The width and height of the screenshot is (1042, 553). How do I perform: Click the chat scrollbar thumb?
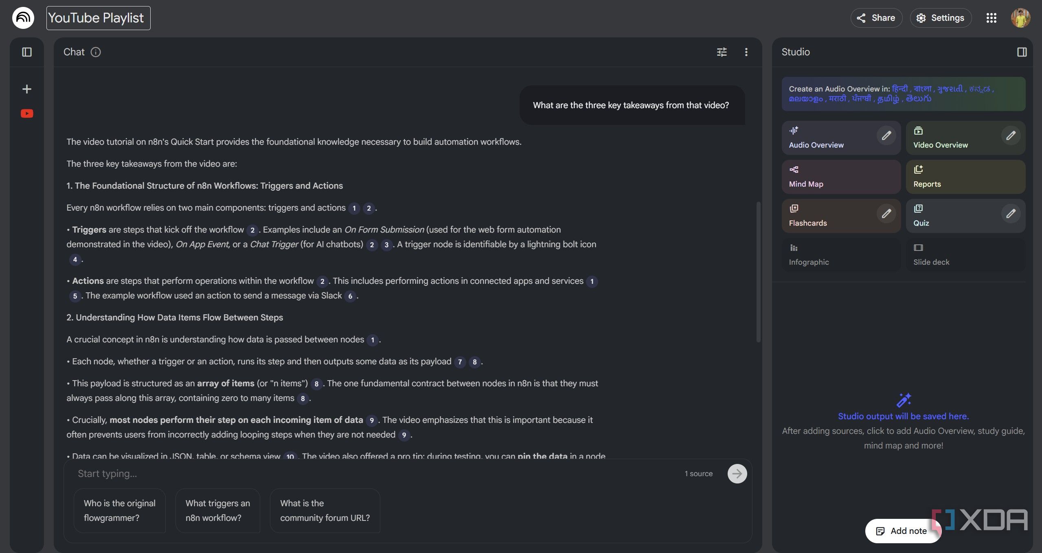758,272
